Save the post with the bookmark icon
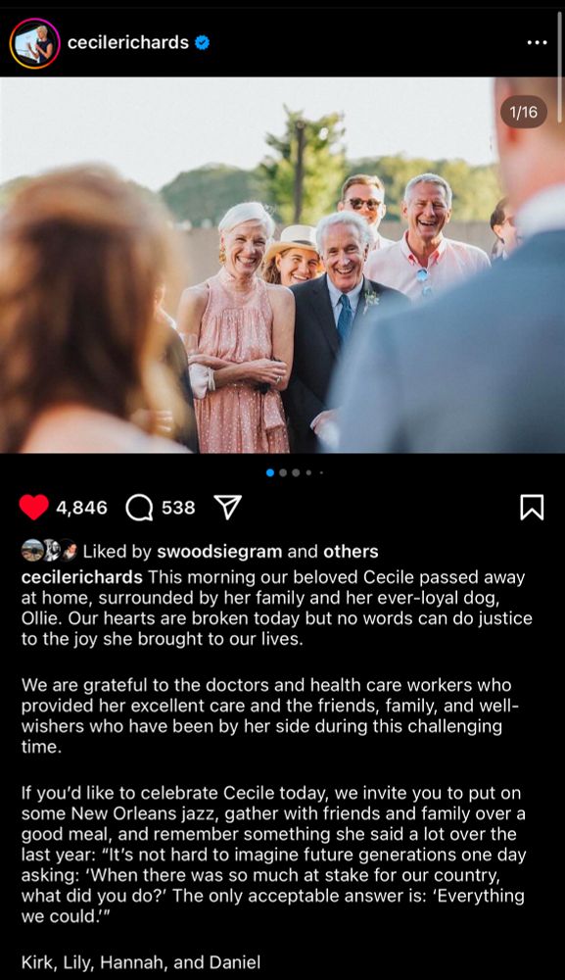 coord(532,507)
